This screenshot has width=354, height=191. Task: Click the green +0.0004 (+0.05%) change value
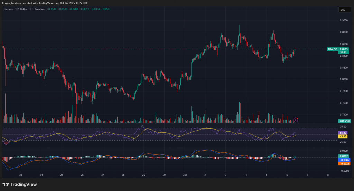pos(101,9)
